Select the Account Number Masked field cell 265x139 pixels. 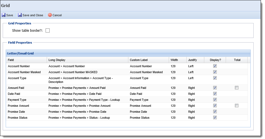(26, 72)
